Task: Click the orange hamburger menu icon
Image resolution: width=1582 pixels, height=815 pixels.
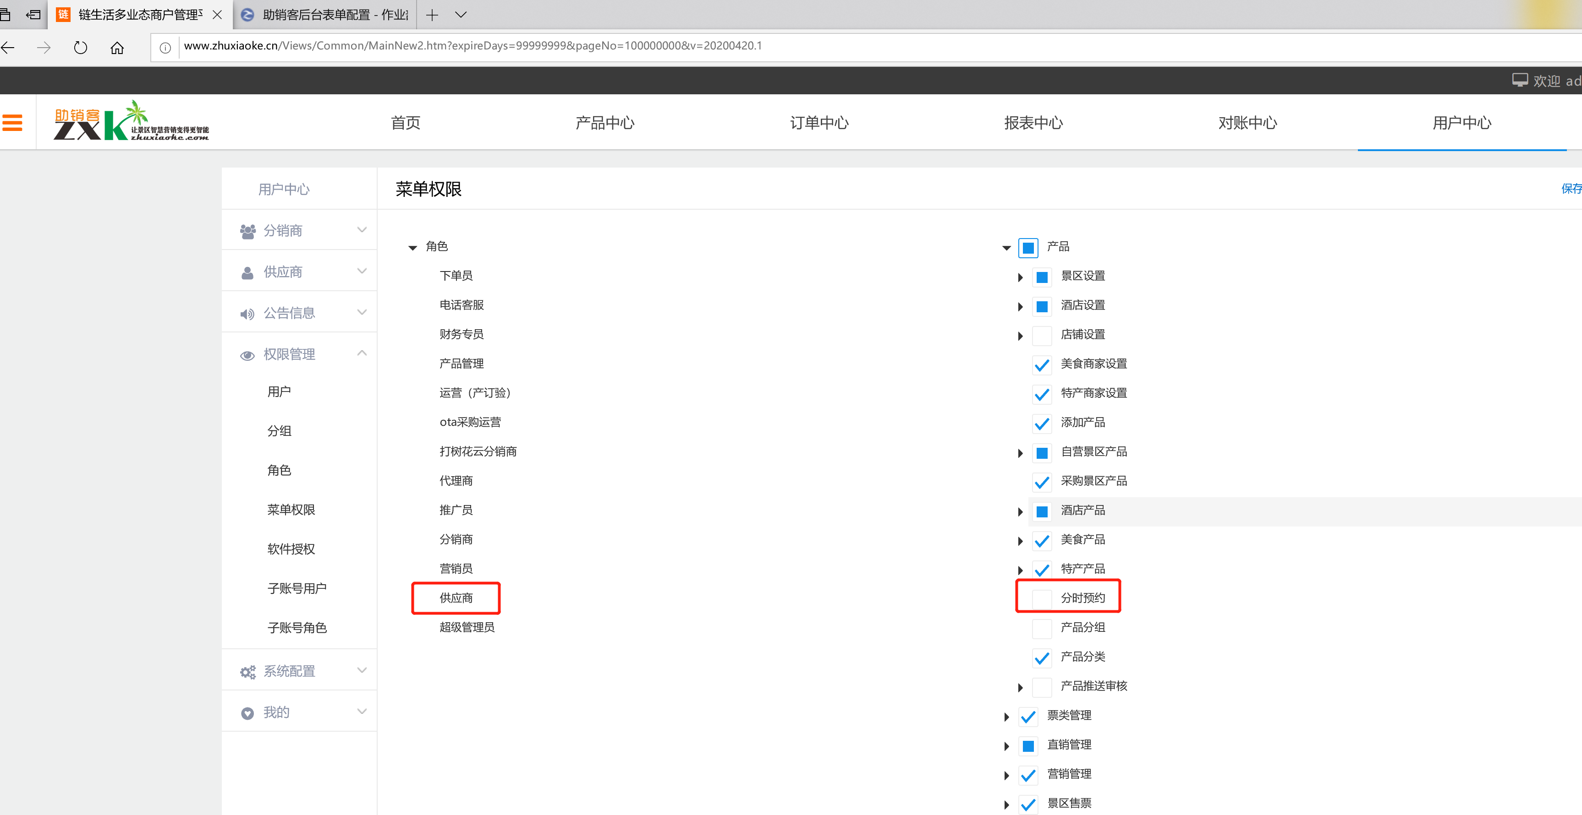Action: [12, 123]
